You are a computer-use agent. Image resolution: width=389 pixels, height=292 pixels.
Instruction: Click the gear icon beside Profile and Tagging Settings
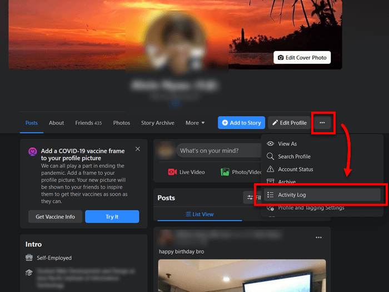tap(271, 208)
